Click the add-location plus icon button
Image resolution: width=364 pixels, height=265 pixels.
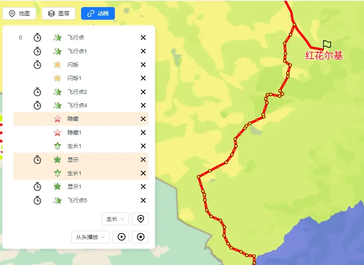140,219
